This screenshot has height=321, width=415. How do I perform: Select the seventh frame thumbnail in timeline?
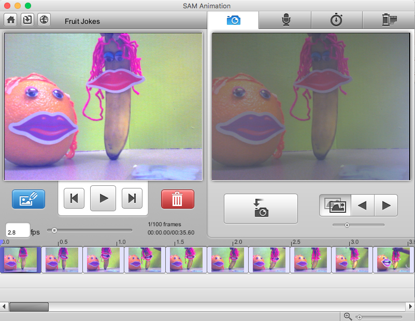(x=269, y=260)
